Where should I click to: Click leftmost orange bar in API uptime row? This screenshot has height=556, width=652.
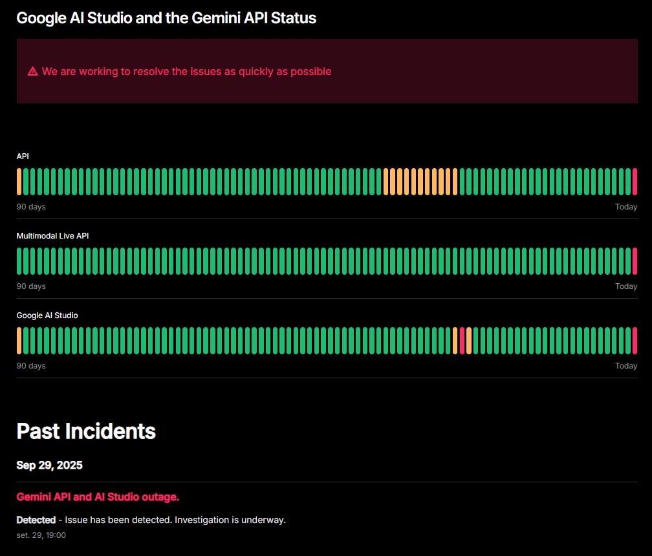(x=19, y=182)
